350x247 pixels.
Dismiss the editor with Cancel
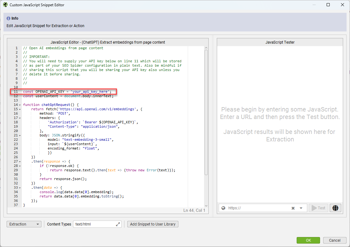coord(335,240)
